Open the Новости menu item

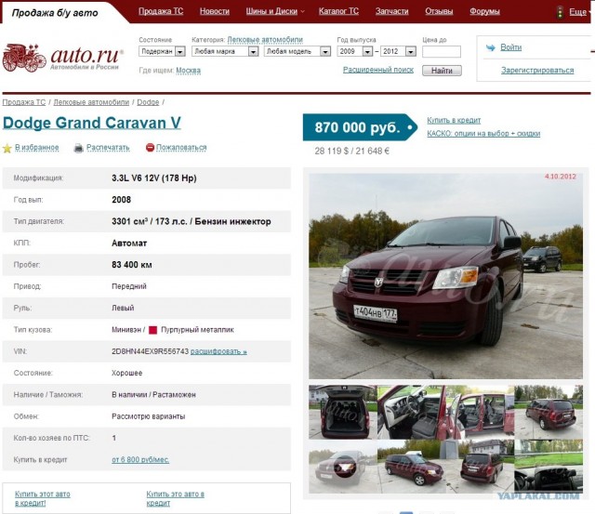[x=214, y=11]
